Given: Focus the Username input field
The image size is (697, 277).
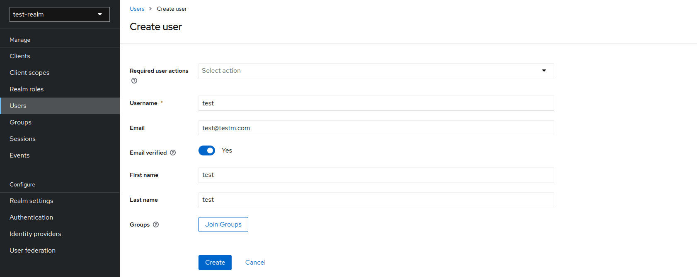Looking at the screenshot, I should click(x=376, y=103).
